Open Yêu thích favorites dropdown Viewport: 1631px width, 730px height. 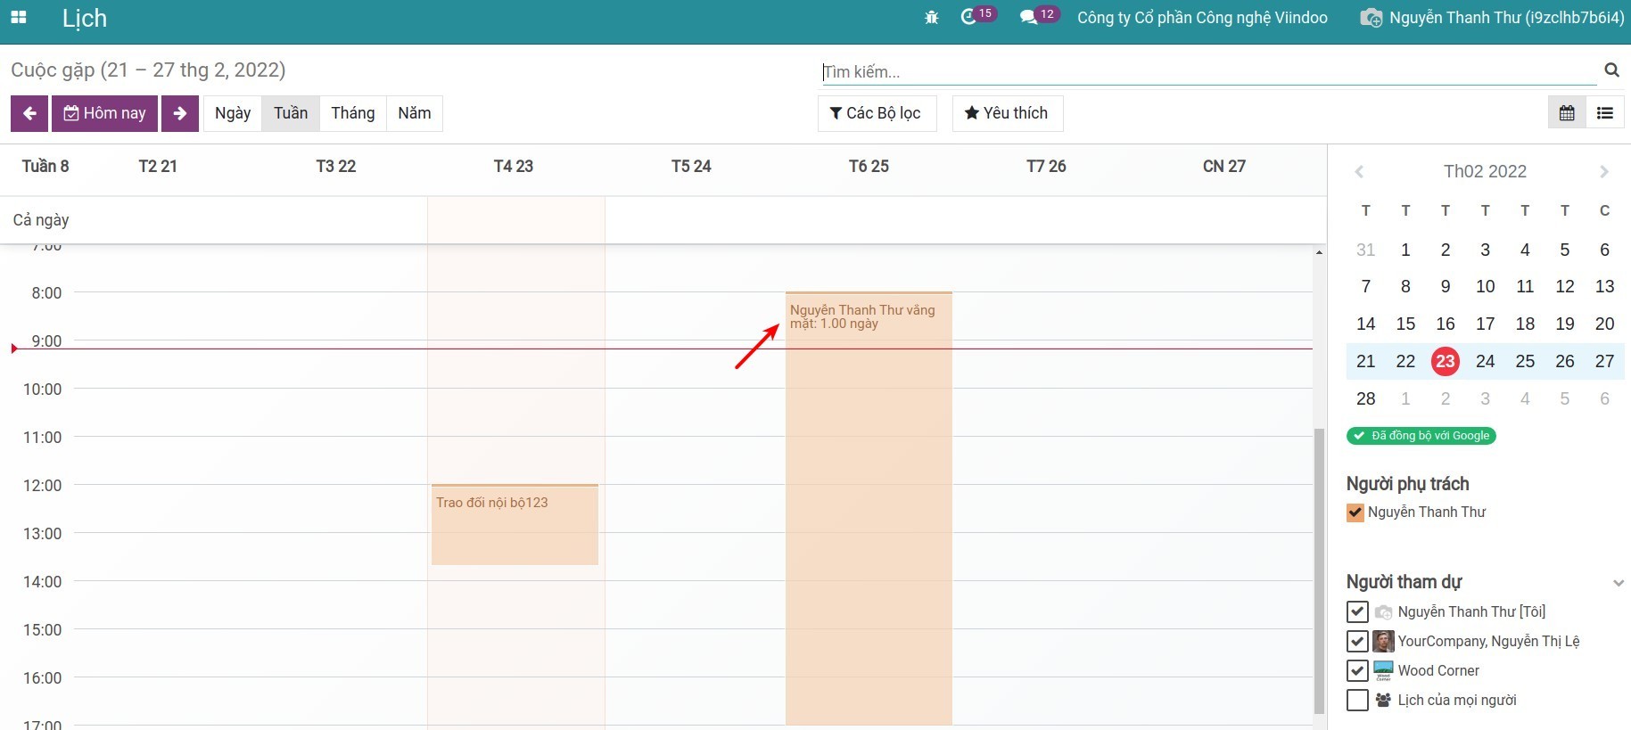coord(1007,113)
